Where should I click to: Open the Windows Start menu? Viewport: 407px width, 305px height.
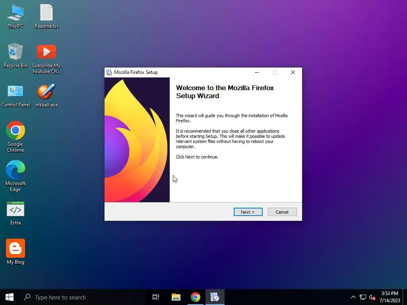tap(10, 297)
